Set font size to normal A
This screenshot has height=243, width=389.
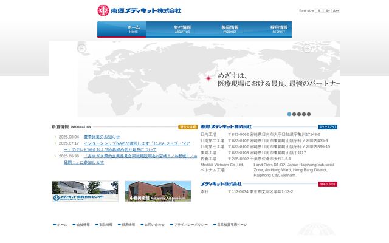pyautogui.click(x=319, y=11)
